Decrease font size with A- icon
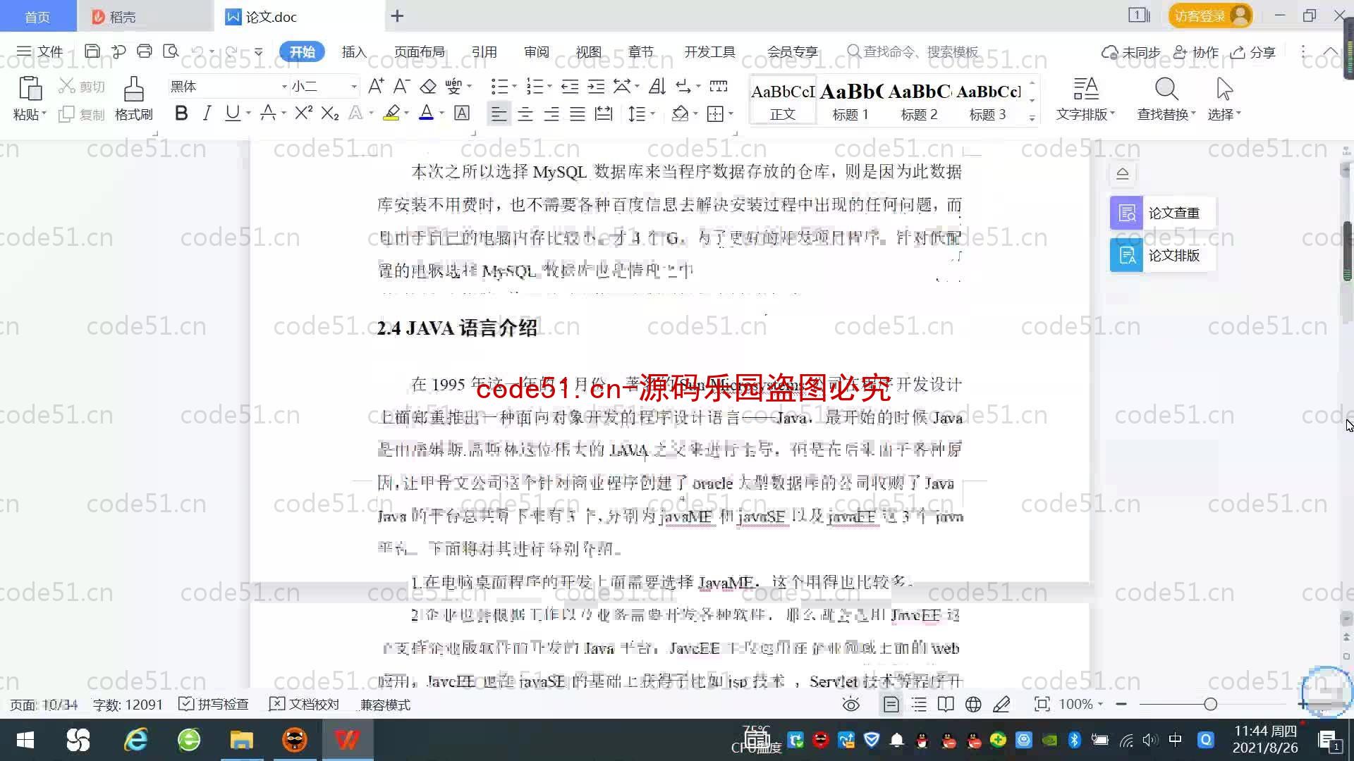 (401, 86)
